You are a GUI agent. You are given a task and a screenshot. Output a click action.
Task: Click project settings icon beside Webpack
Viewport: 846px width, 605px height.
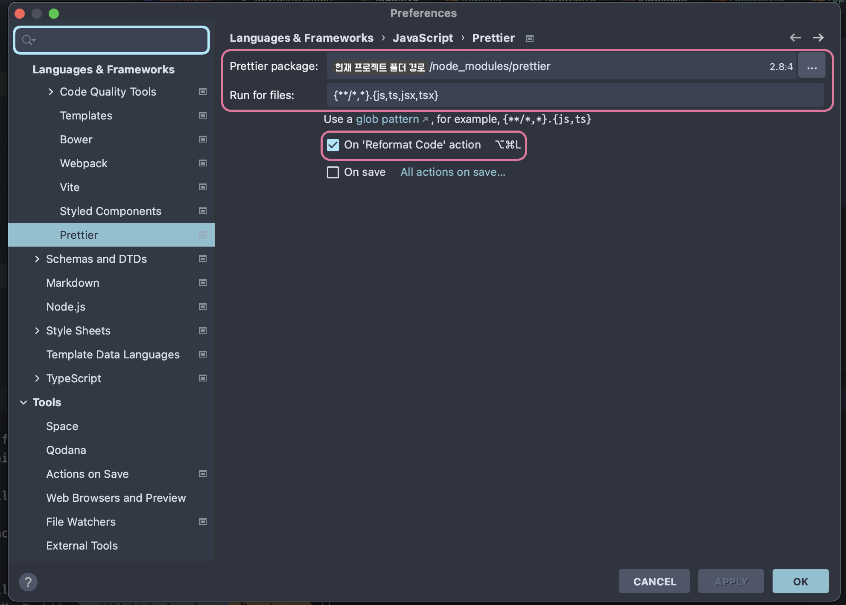coord(203,163)
